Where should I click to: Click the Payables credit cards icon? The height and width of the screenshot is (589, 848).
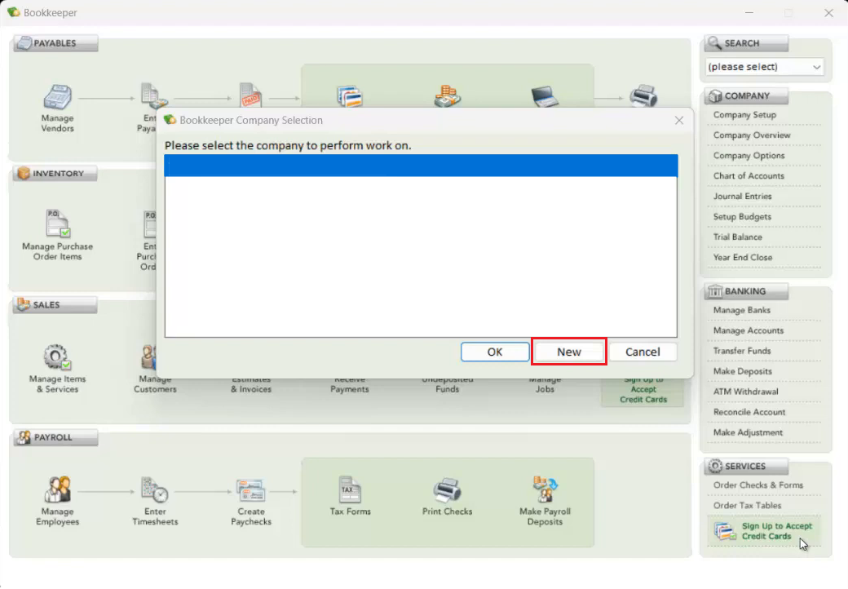point(350,96)
